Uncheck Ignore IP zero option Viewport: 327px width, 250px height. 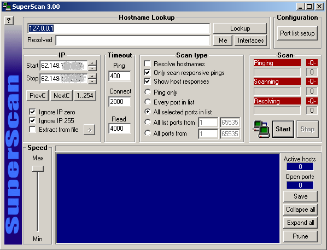[32, 112]
